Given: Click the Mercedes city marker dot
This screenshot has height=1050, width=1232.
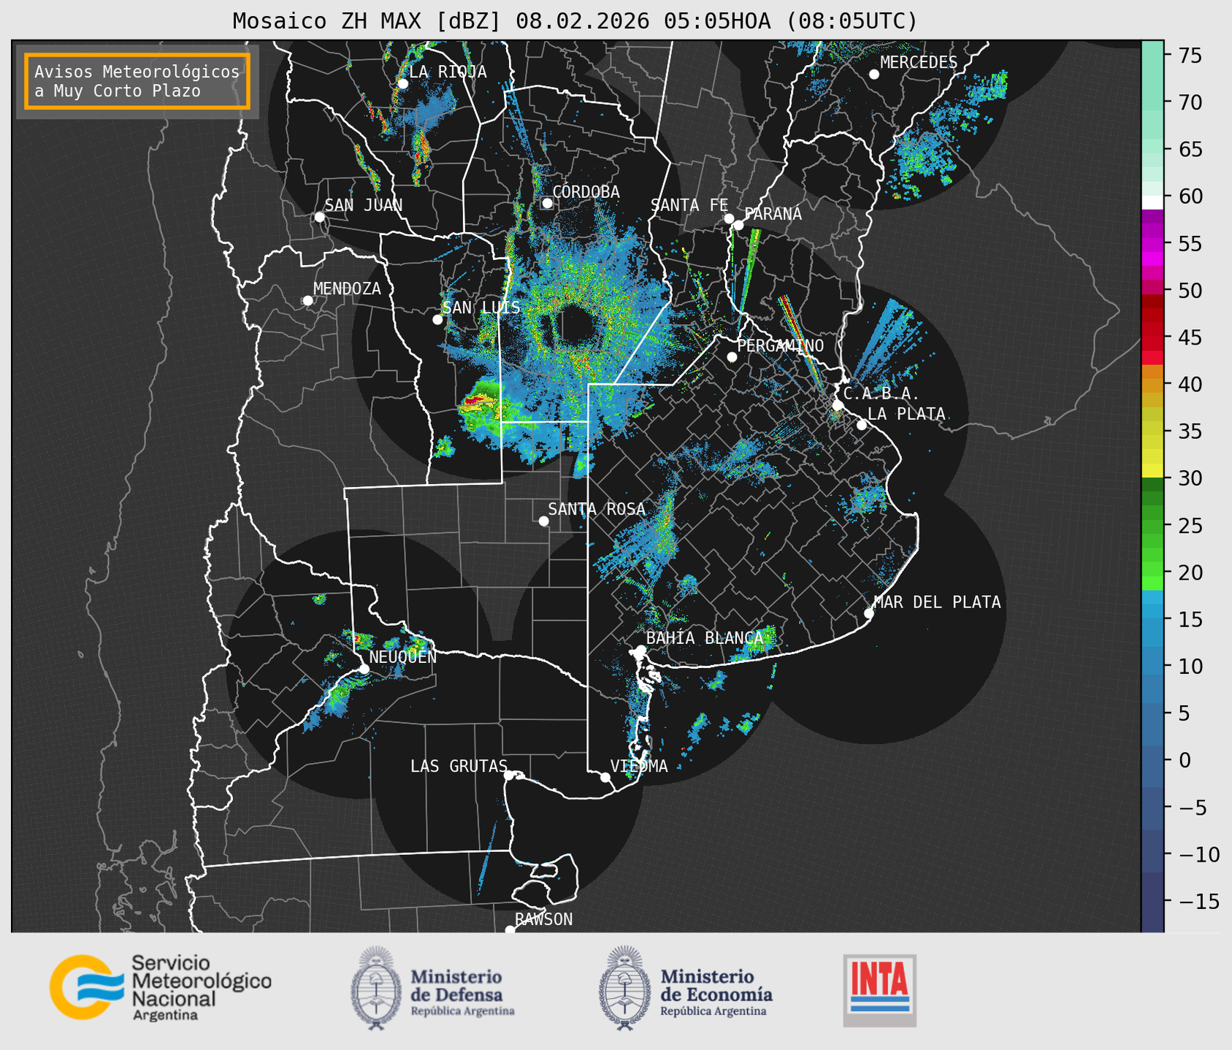Looking at the screenshot, I should [x=873, y=74].
